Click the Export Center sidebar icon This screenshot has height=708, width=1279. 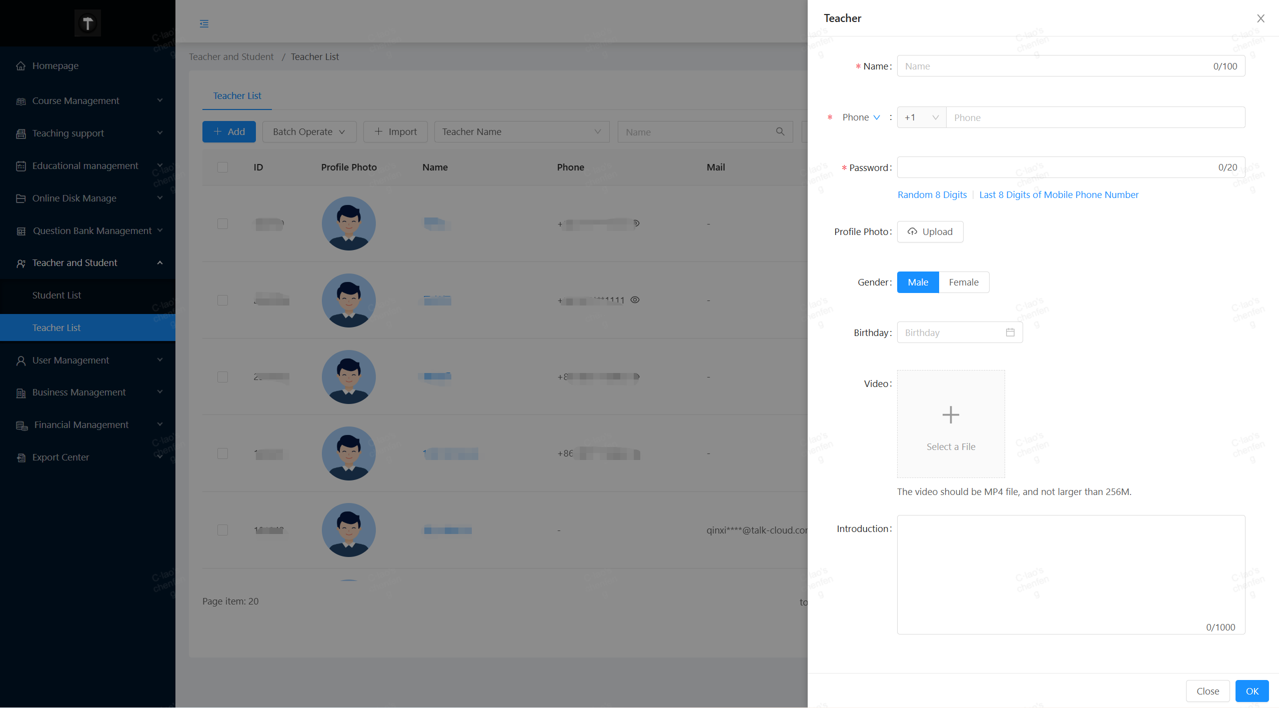point(21,457)
